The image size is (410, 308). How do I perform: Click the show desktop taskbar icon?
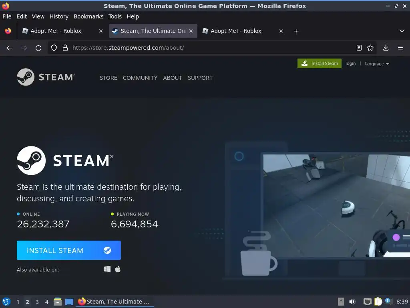tap(69, 302)
